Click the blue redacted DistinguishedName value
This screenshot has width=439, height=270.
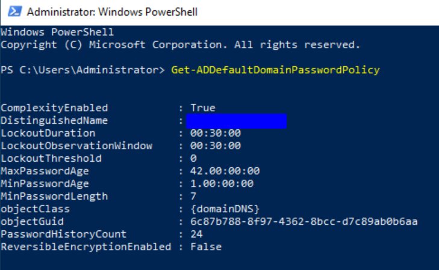[236, 120]
